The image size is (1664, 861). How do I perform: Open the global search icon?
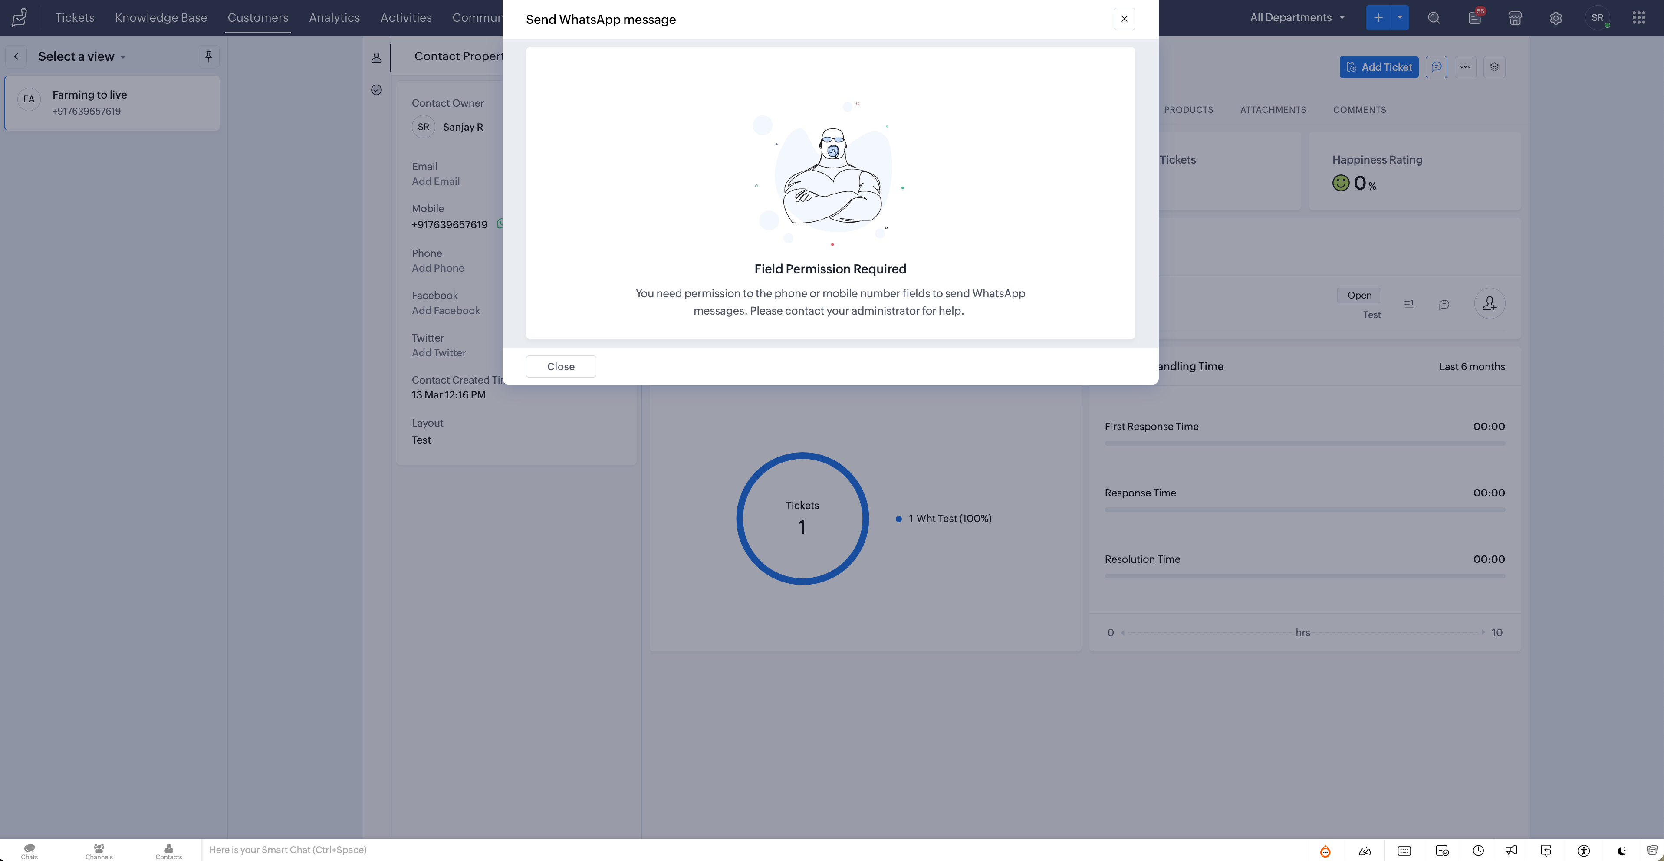point(1434,18)
